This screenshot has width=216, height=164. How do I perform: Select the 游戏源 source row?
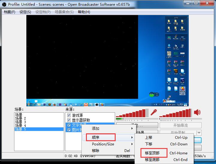pos(90,115)
